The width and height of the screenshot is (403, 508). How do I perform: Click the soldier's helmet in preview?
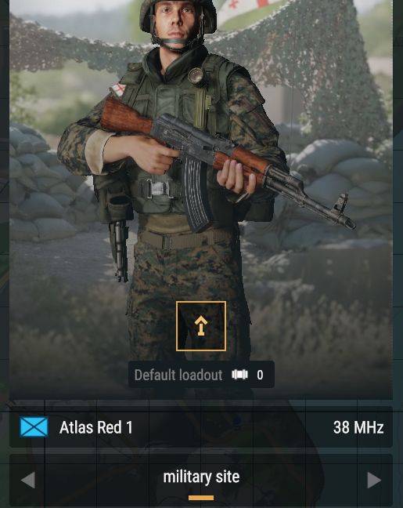[x=178, y=15]
